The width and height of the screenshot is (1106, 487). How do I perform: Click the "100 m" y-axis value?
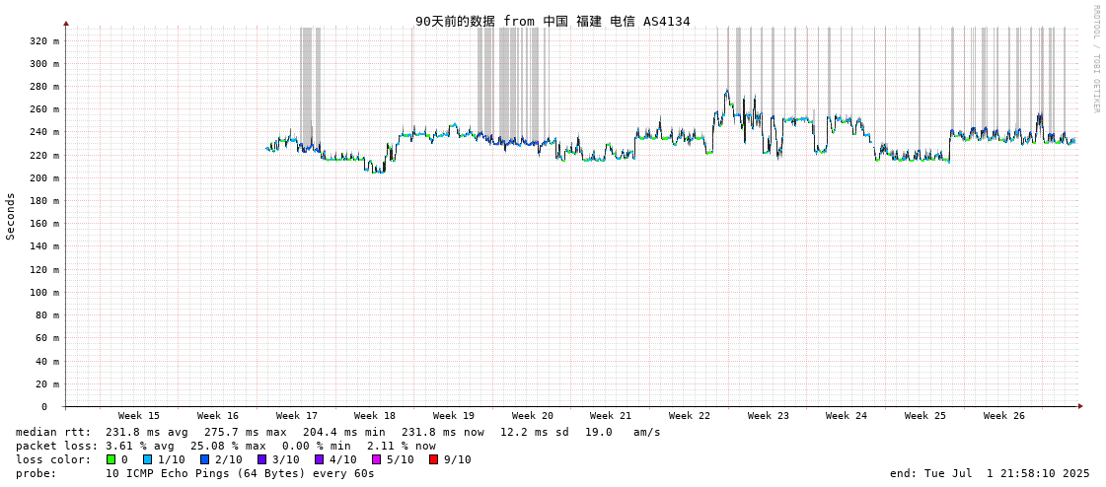click(44, 292)
